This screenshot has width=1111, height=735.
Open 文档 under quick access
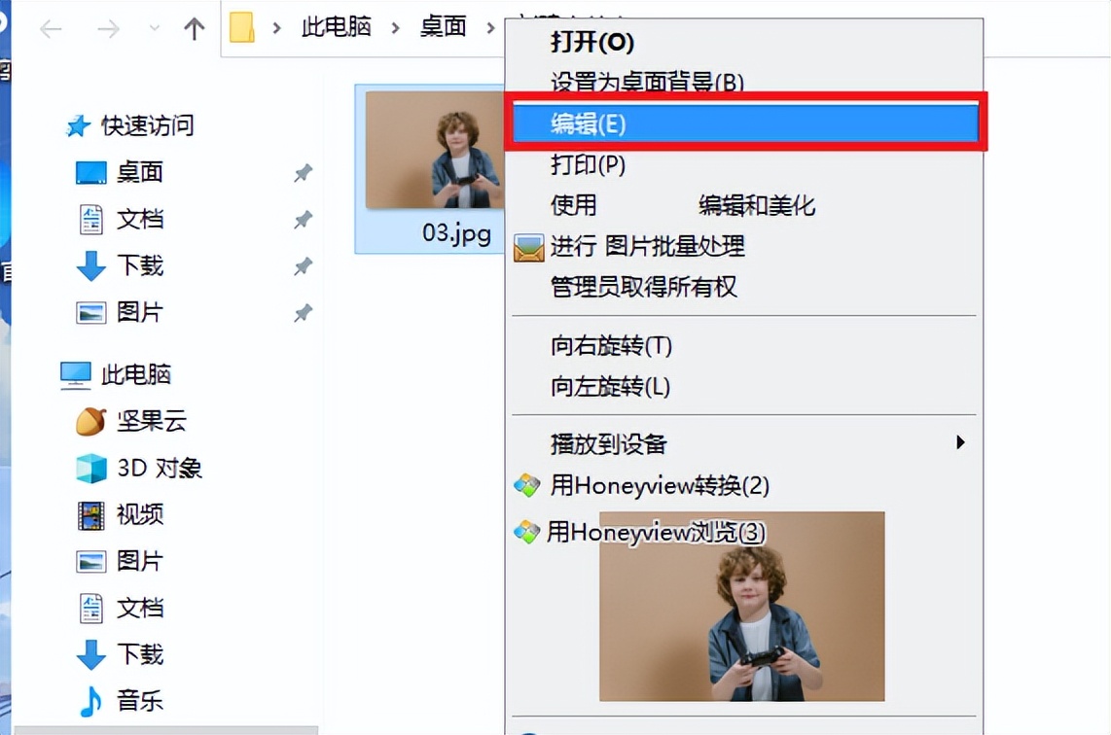[139, 219]
